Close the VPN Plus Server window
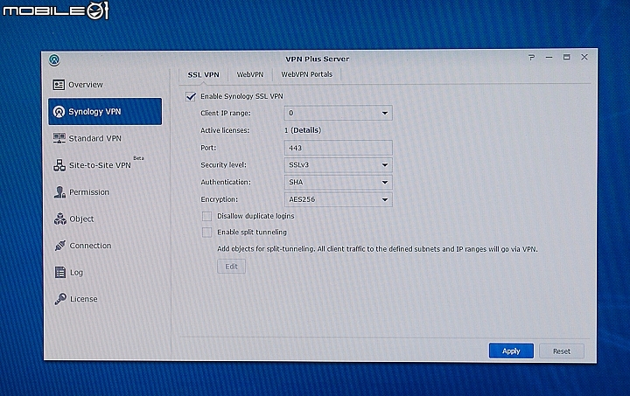Screen dimensions: 630x396 (584, 57)
